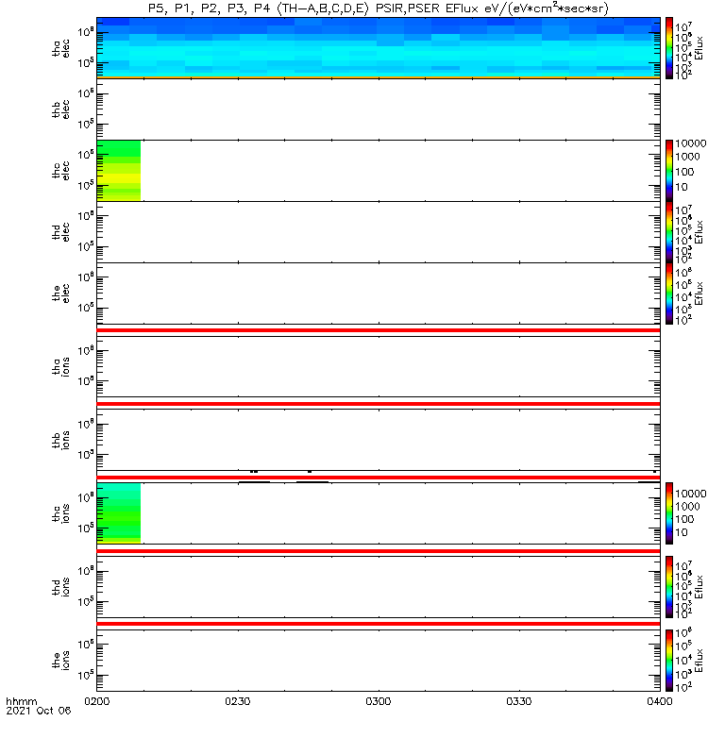708x755 pixels.
Task: Select the 'thb ions' panel label
Action: [x=60, y=440]
